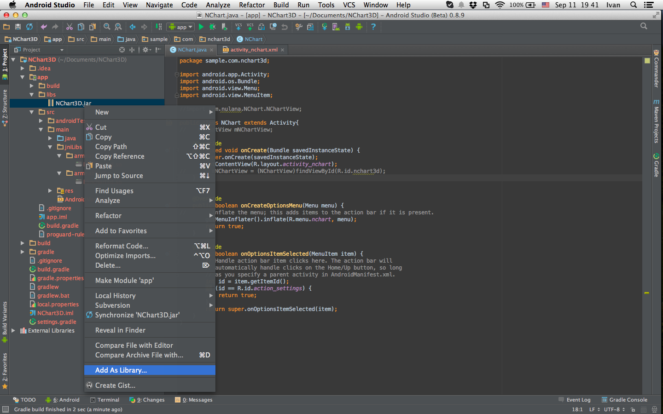Click the sample breadcrumb in navigation bar

click(155, 40)
